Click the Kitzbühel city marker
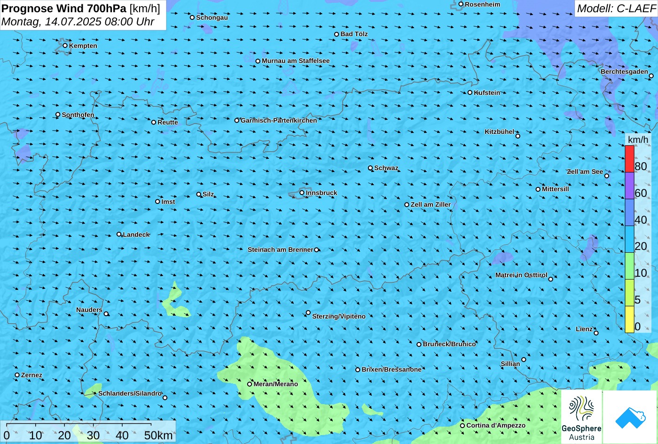The height and width of the screenshot is (444, 658). pos(517,136)
